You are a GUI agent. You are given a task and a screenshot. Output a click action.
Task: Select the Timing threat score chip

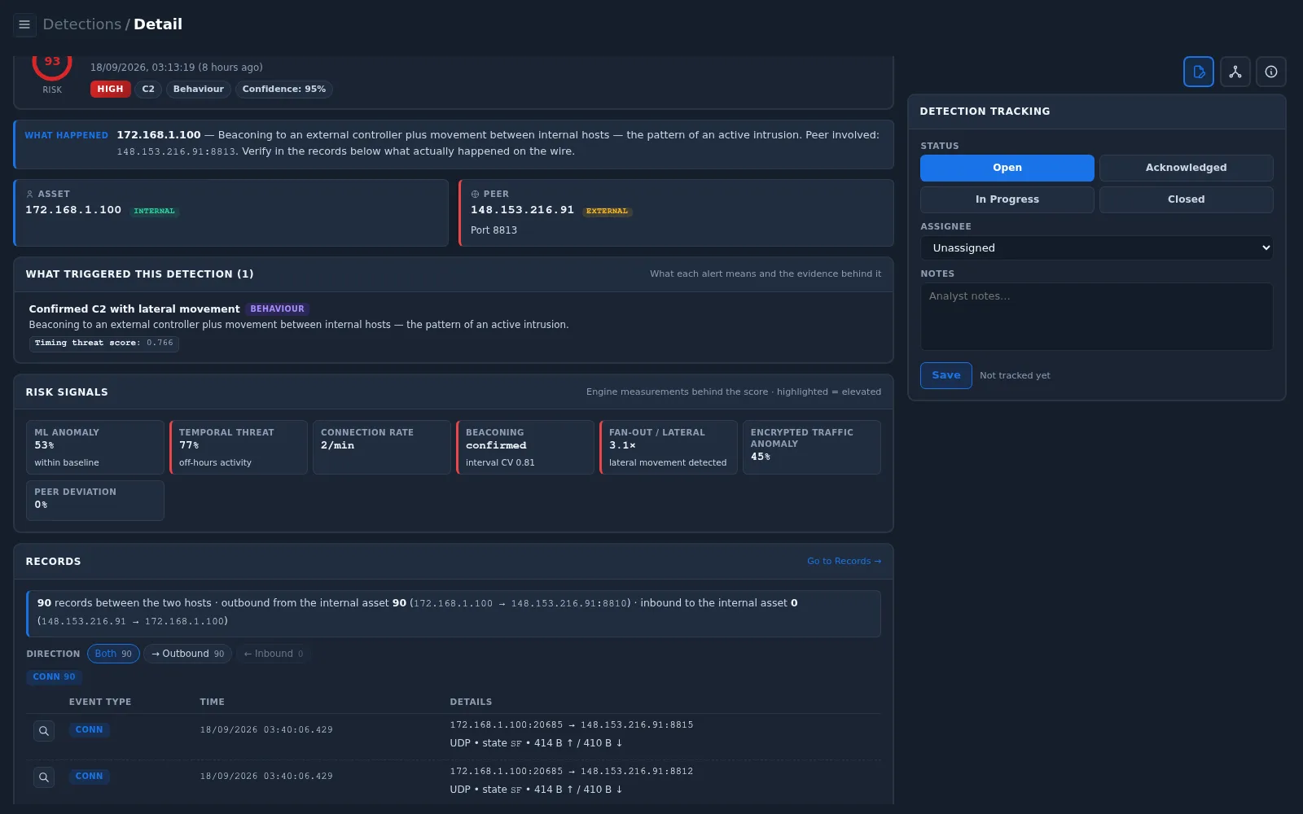pyautogui.click(x=104, y=343)
